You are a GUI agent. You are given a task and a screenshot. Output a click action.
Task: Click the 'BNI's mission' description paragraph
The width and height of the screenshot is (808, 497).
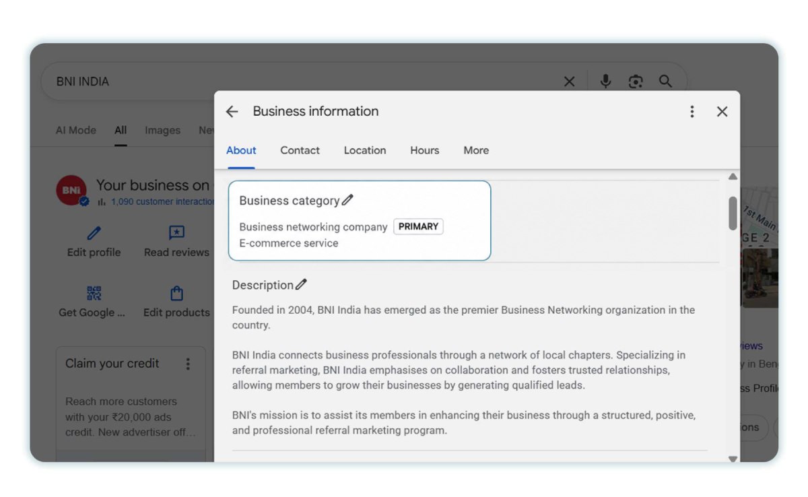click(464, 423)
